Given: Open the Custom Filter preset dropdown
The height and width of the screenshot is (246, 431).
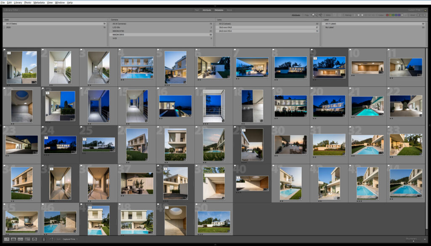Looking at the screenshot, I should pos(414,10).
